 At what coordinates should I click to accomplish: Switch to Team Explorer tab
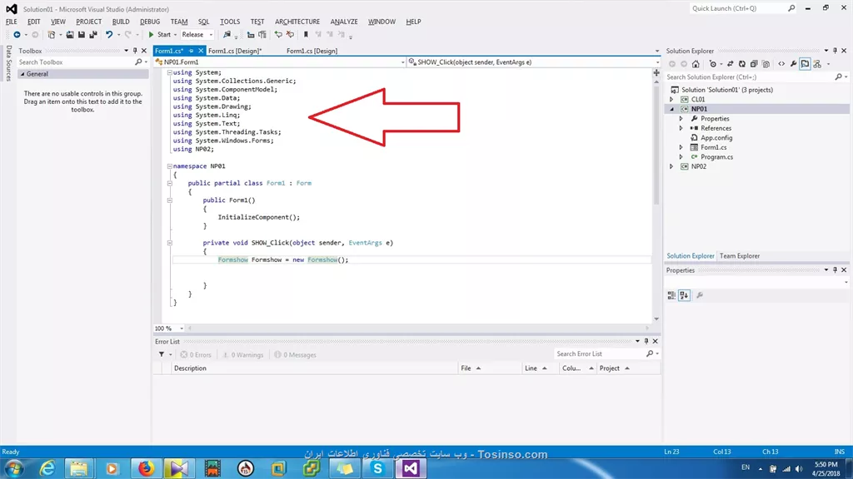pyautogui.click(x=740, y=256)
